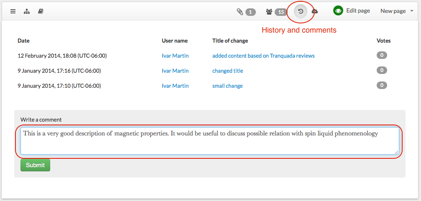Click vote badge for 'small change' row
The height and width of the screenshot is (201, 421).
click(382, 86)
